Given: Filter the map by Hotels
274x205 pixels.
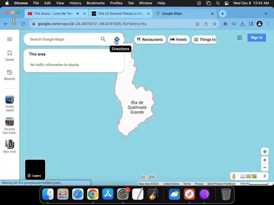Looking at the screenshot, I should point(178,40).
